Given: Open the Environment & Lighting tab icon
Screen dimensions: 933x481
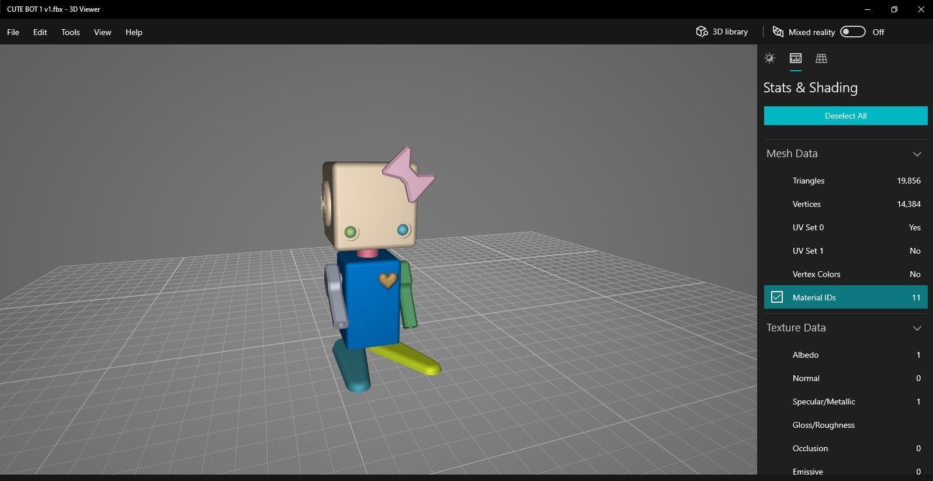Looking at the screenshot, I should click(769, 58).
